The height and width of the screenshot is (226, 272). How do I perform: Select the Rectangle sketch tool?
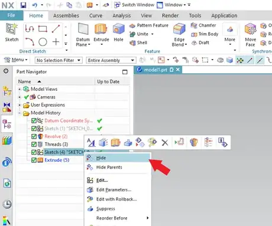43,29
